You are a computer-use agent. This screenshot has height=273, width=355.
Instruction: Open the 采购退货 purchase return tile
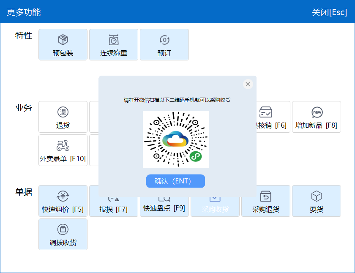point(266,201)
